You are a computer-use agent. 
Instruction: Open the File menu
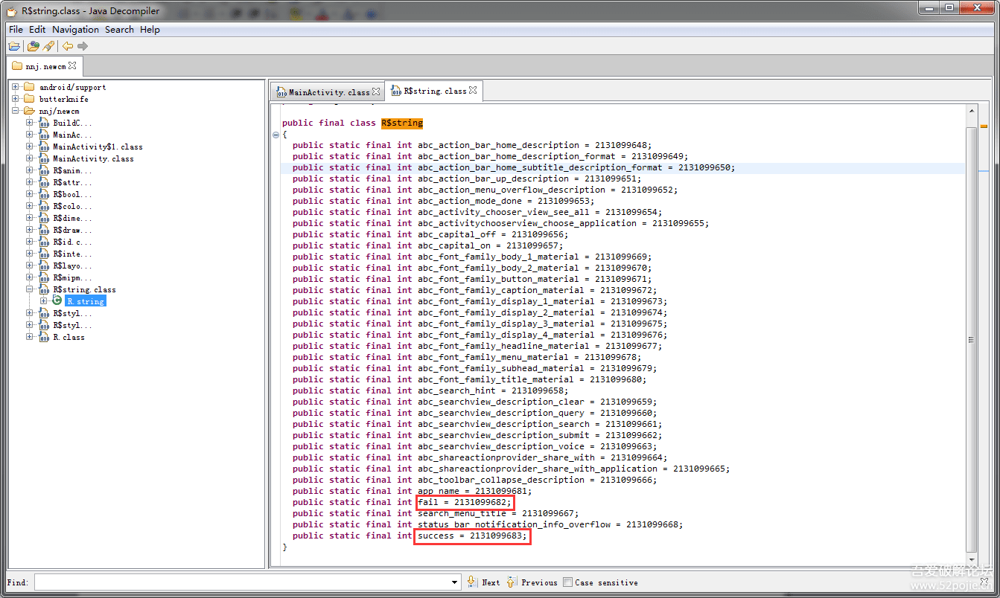(x=16, y=30)
